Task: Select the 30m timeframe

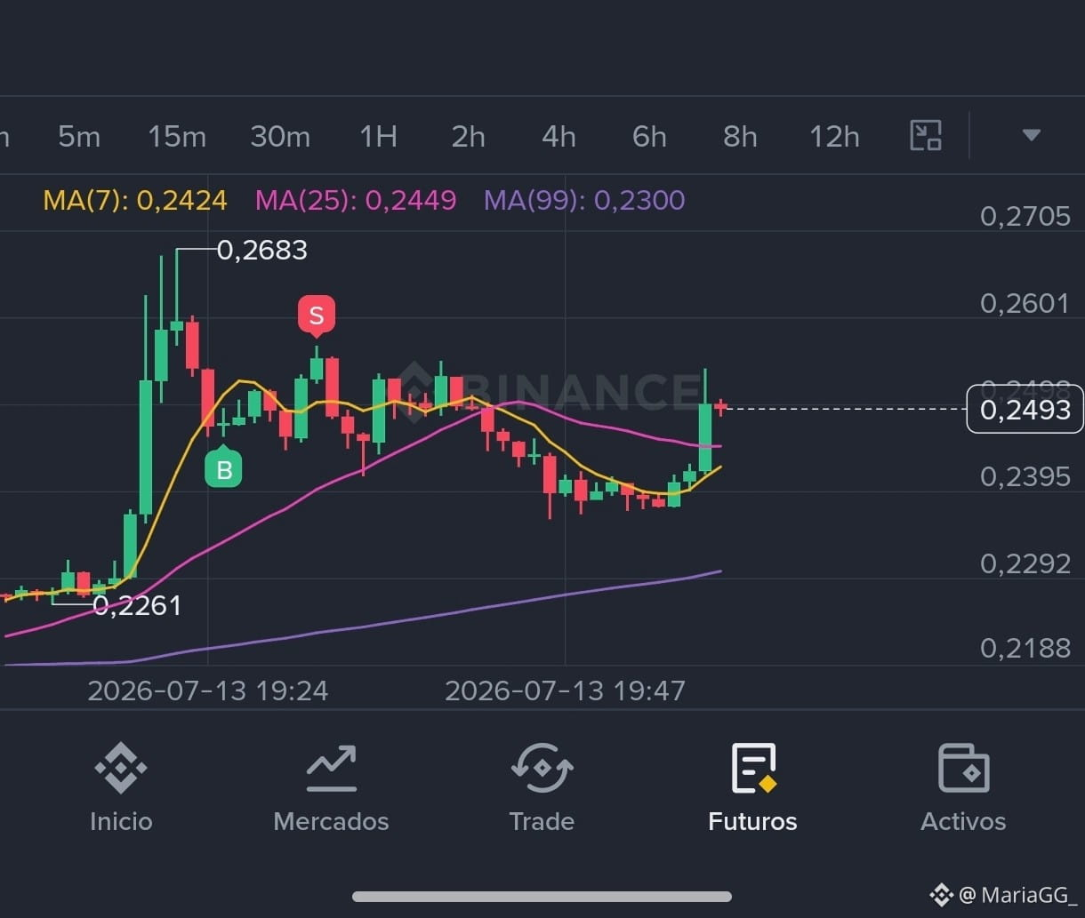Action: click(x=280, y=137)
